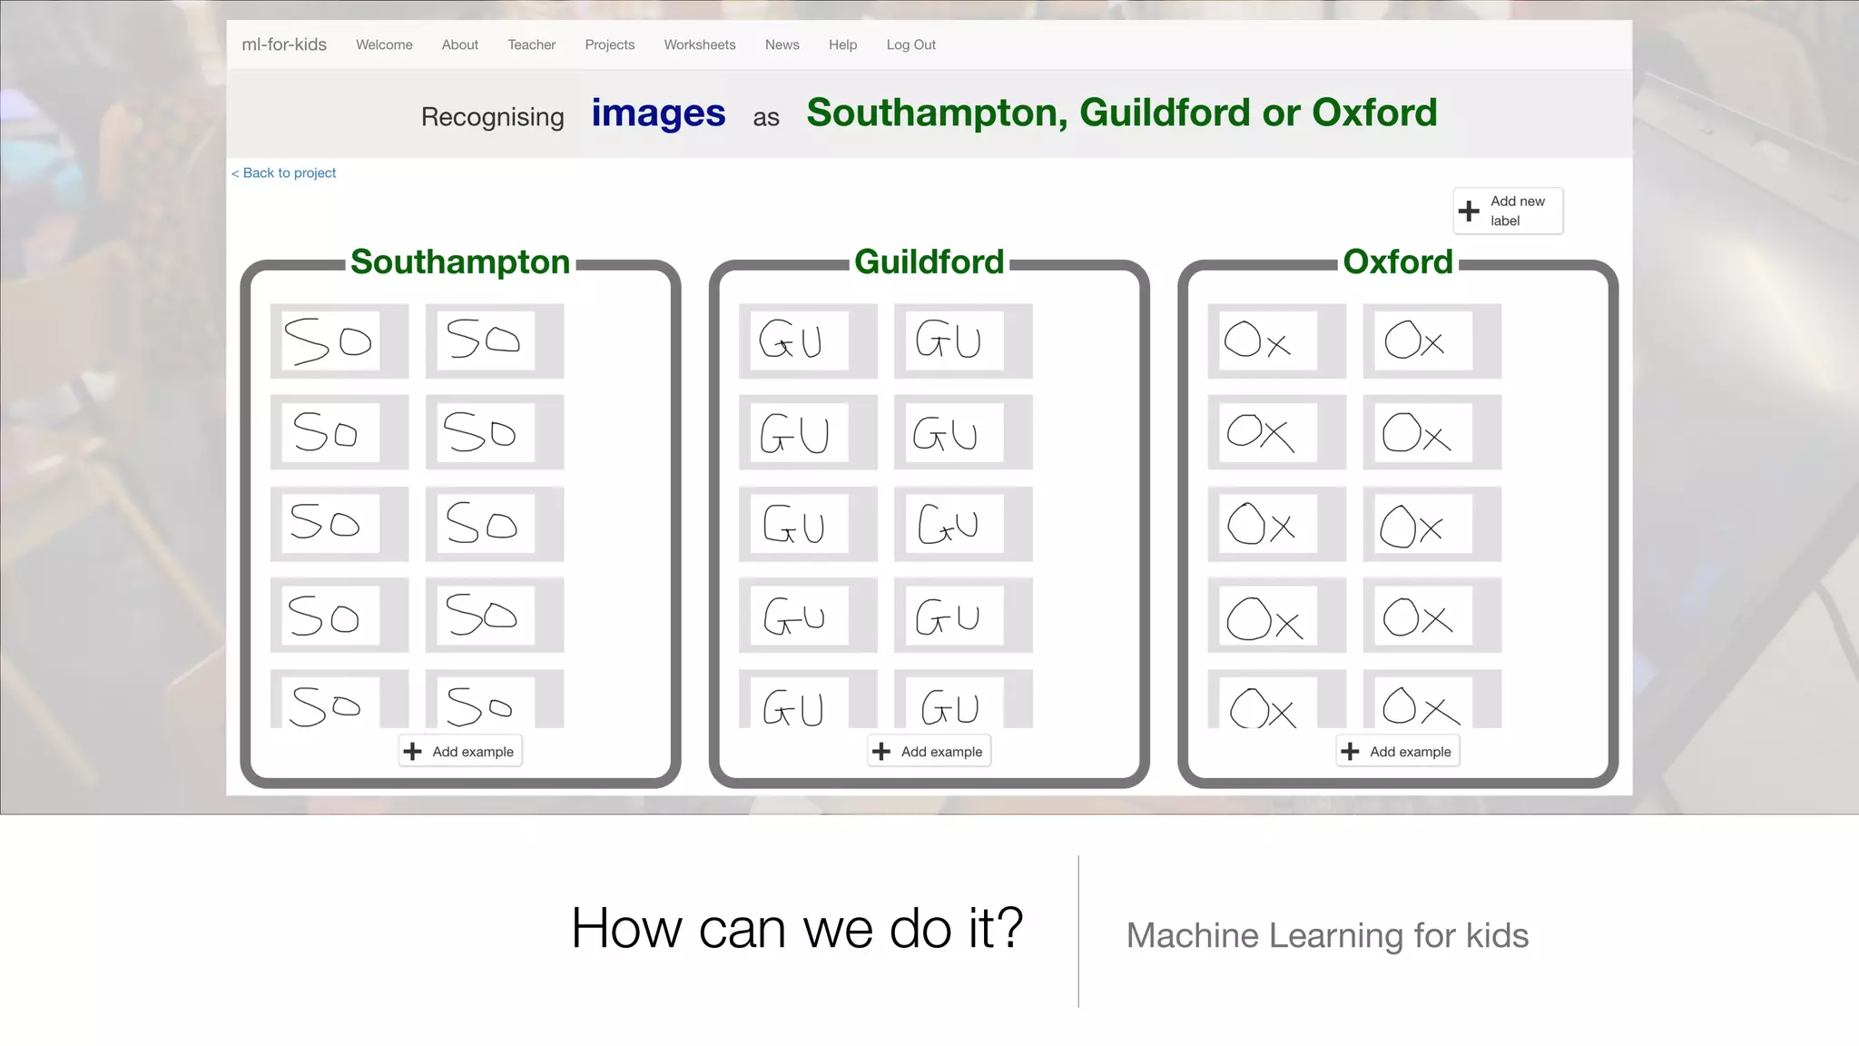This screenshot has height=1046, width=1859.
Task: Click the 'images' word in title
Action: pyautogui.click(x=658, y=113)
